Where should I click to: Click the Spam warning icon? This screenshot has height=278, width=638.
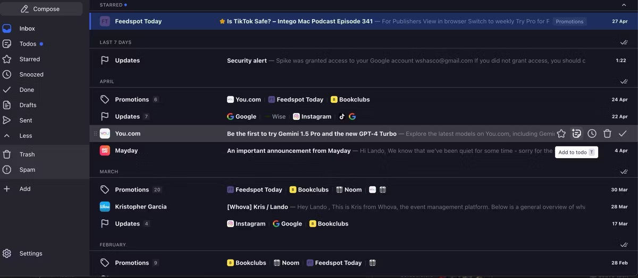[x=7, y=170]
